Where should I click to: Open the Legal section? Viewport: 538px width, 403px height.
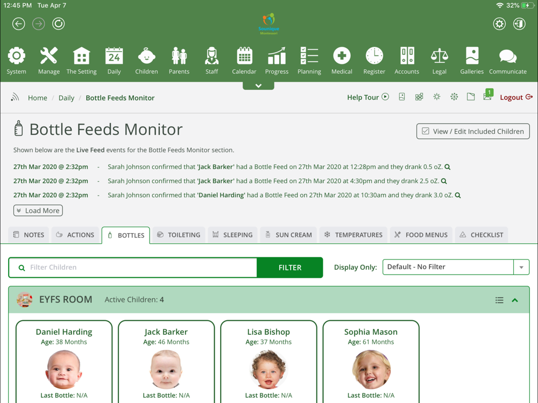point(439,61)
